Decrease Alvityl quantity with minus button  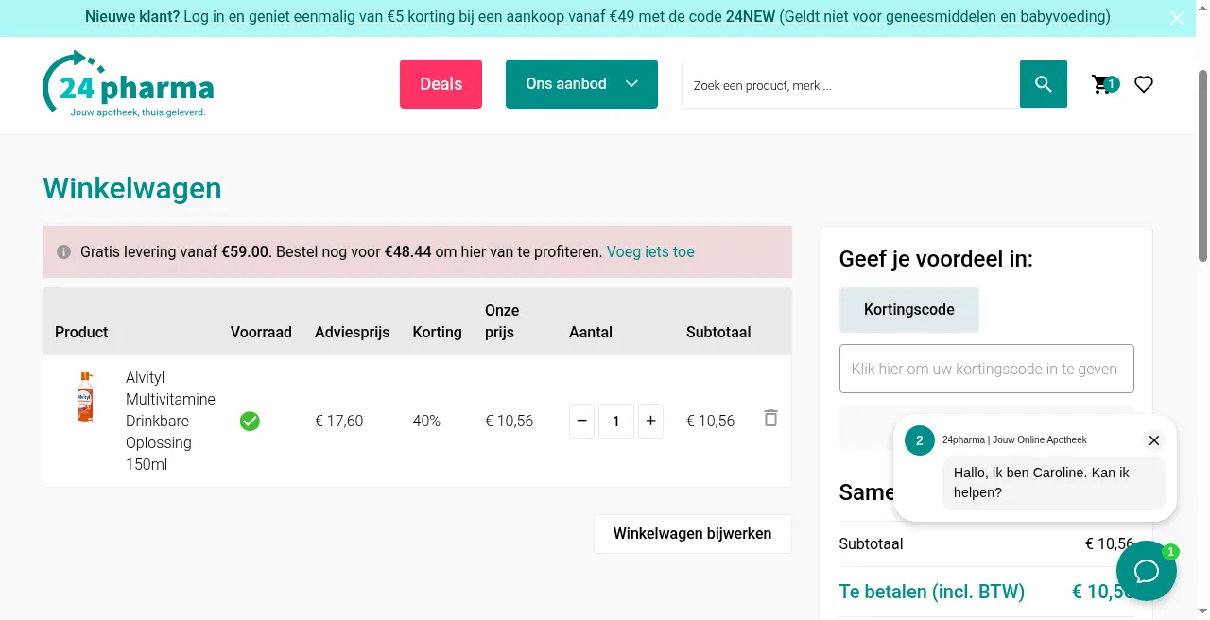[582, 421]
